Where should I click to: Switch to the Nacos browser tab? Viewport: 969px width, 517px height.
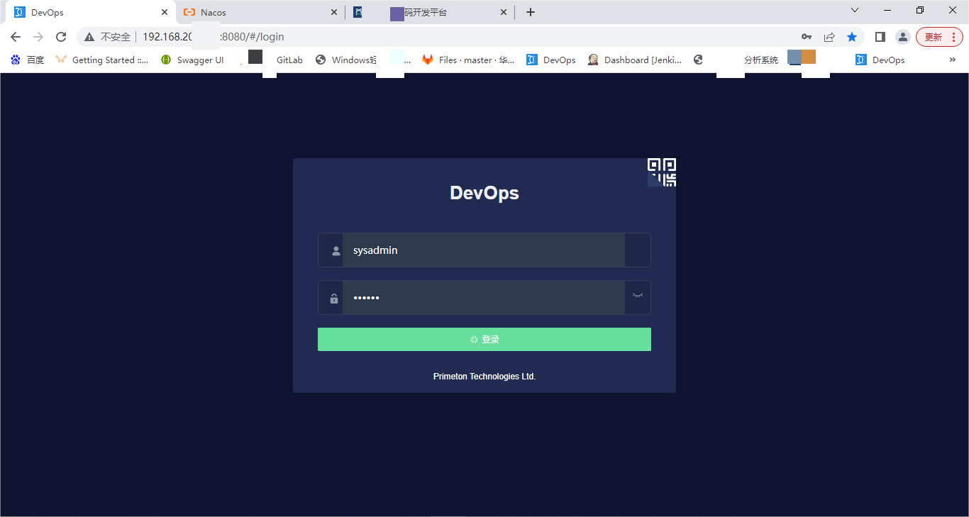(x=260, y=12)
